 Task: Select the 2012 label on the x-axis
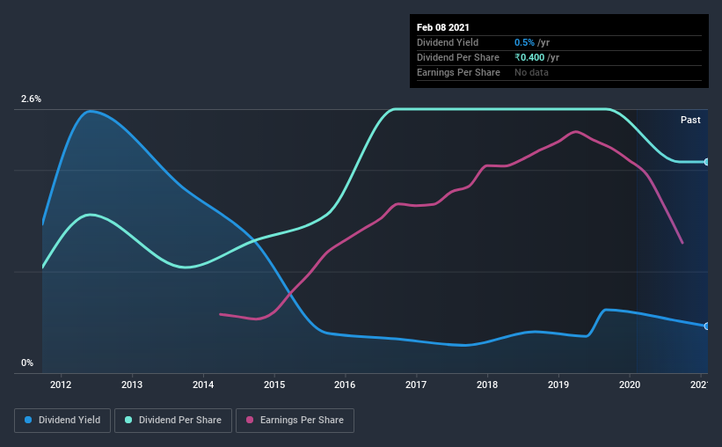tap(61, 385)
